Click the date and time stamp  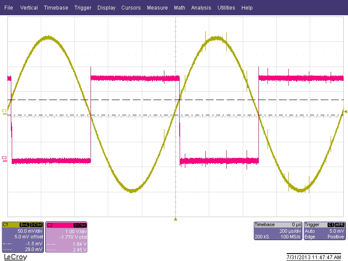coord(314,257)
